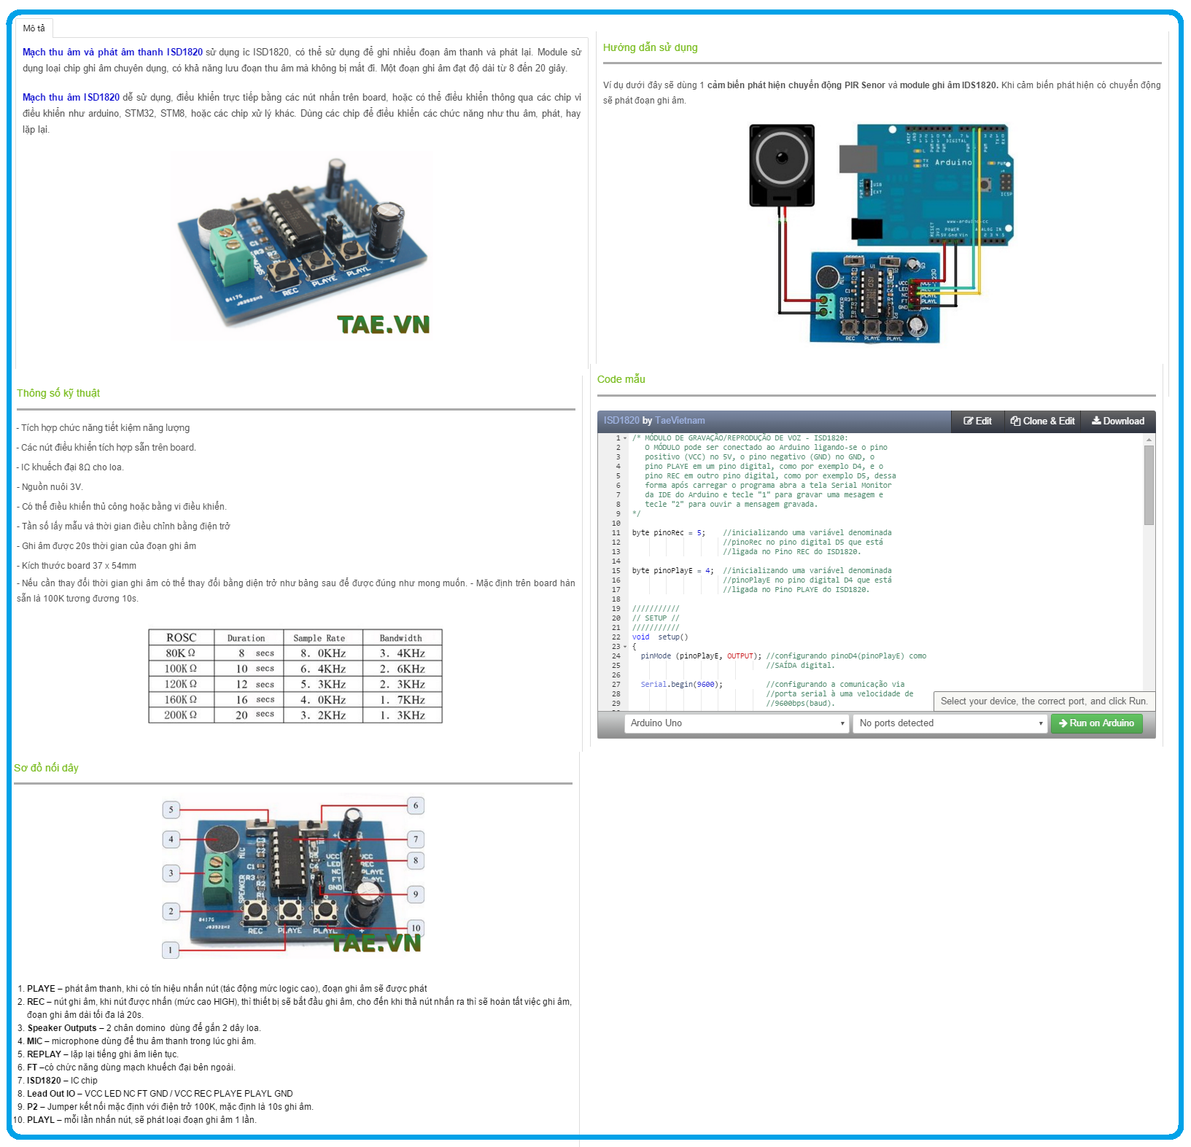Click the 'Code mẫu' heading

(621, 379)
